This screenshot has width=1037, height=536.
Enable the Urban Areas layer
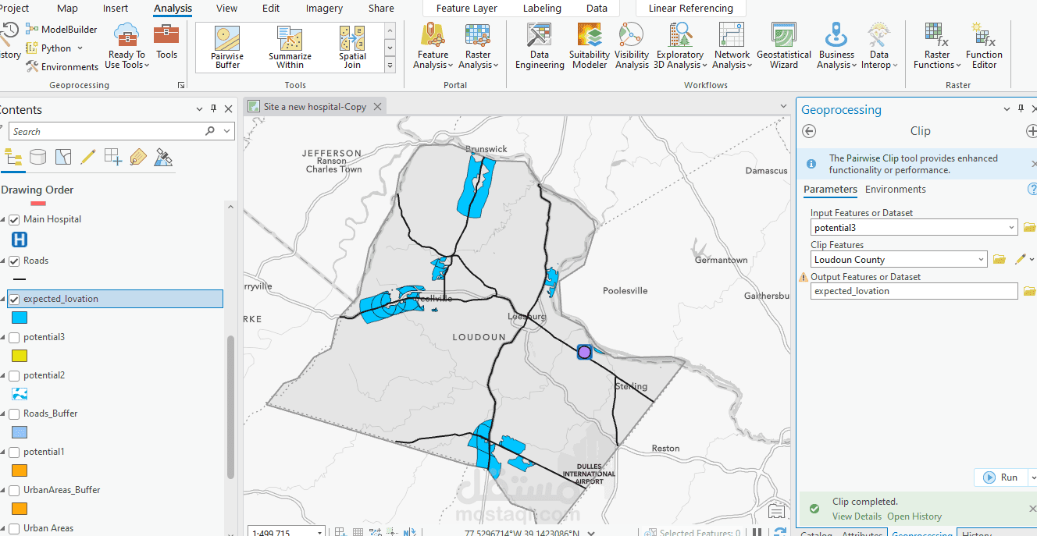[x=14, y=529]
